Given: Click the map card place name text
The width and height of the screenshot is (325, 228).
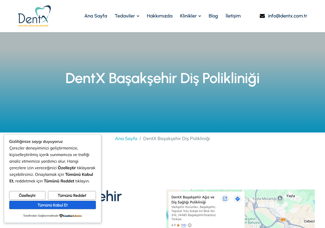Looking at the screenshot, I should tap(193, 200).
